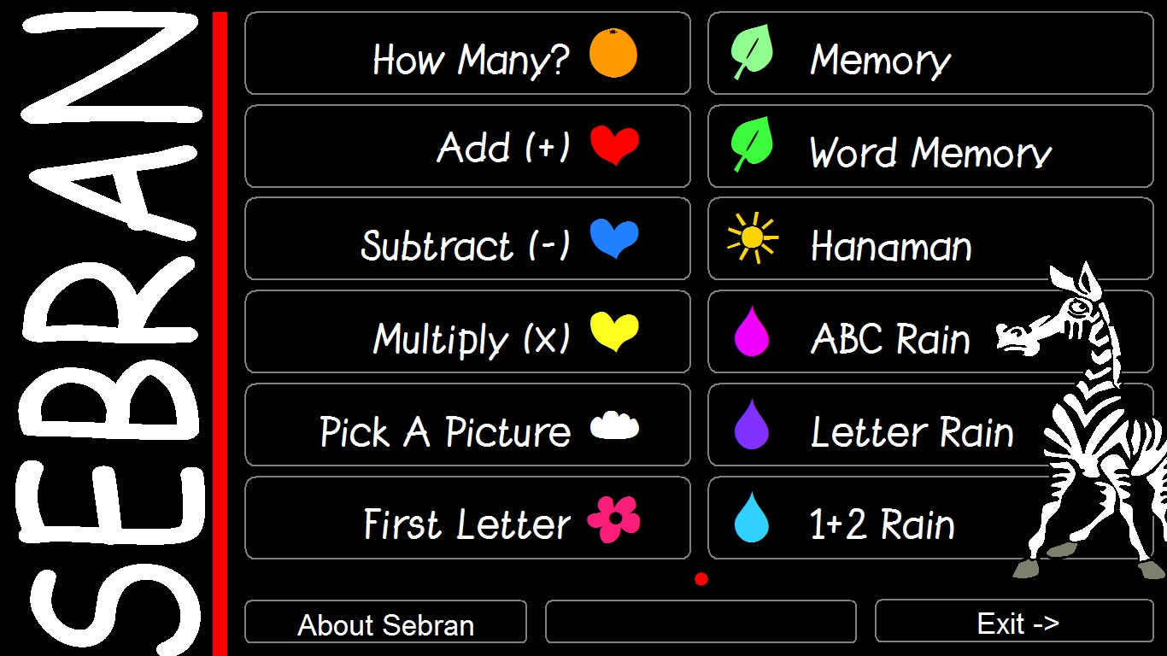Click the yellow heart next to Multiply
The height and width of the screenshot is (656, 1167).
click(x=614, y=331)
